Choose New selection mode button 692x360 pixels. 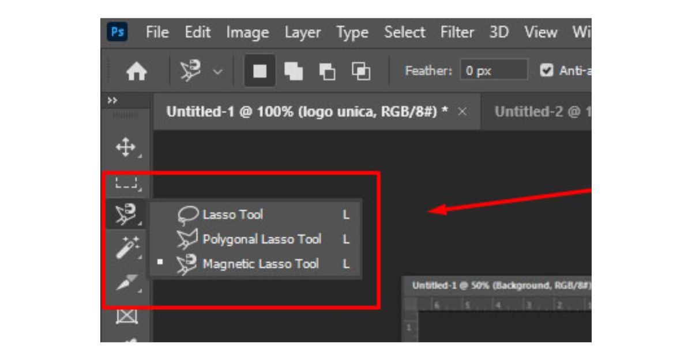[260, 71]
